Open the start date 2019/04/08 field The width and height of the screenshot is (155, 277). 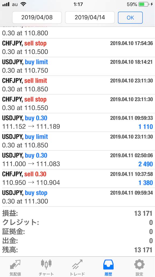point(37,18)
